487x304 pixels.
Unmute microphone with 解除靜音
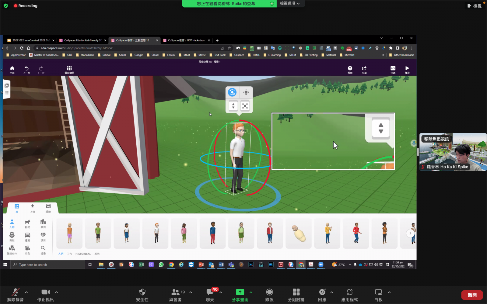tap(15, 295)
